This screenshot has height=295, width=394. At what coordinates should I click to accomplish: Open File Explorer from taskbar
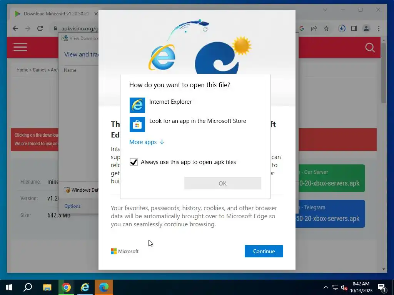47,287
